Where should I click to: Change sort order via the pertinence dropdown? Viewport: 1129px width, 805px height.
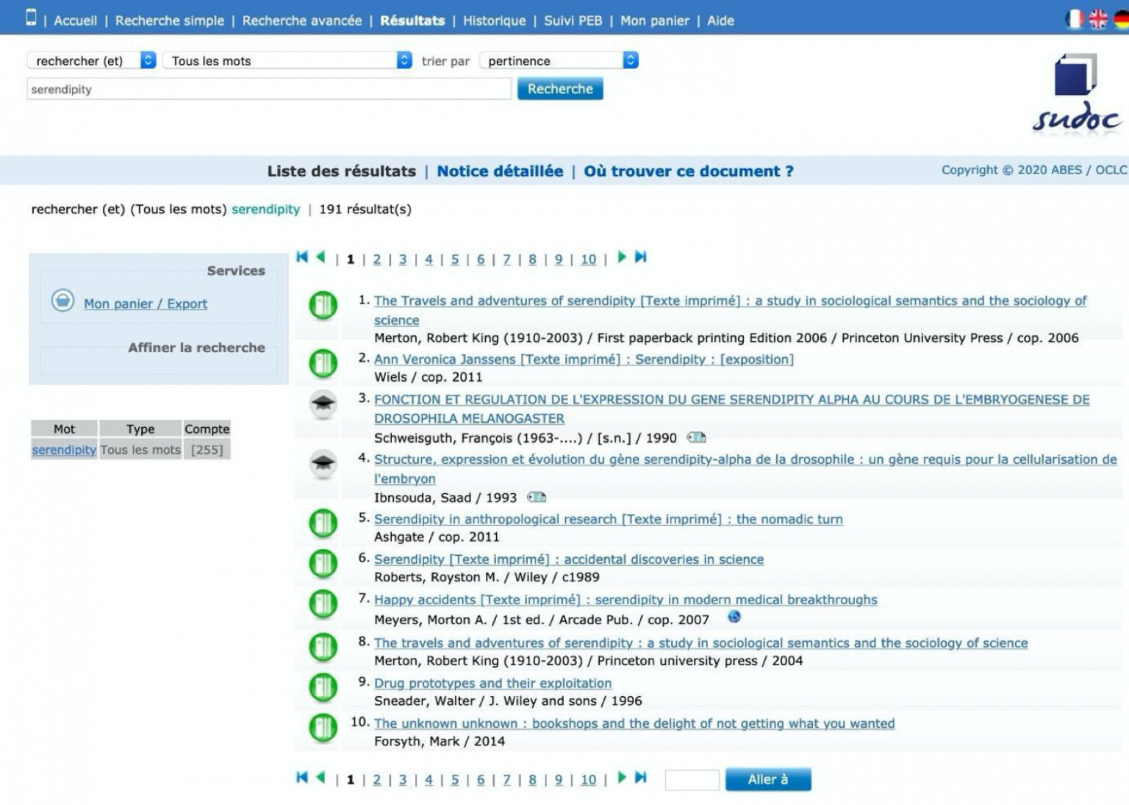(558, 60)
